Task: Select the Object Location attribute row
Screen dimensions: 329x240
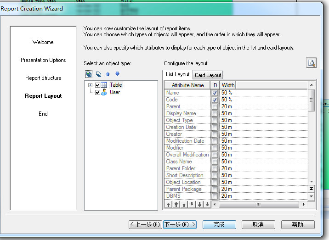Action: 236,182
